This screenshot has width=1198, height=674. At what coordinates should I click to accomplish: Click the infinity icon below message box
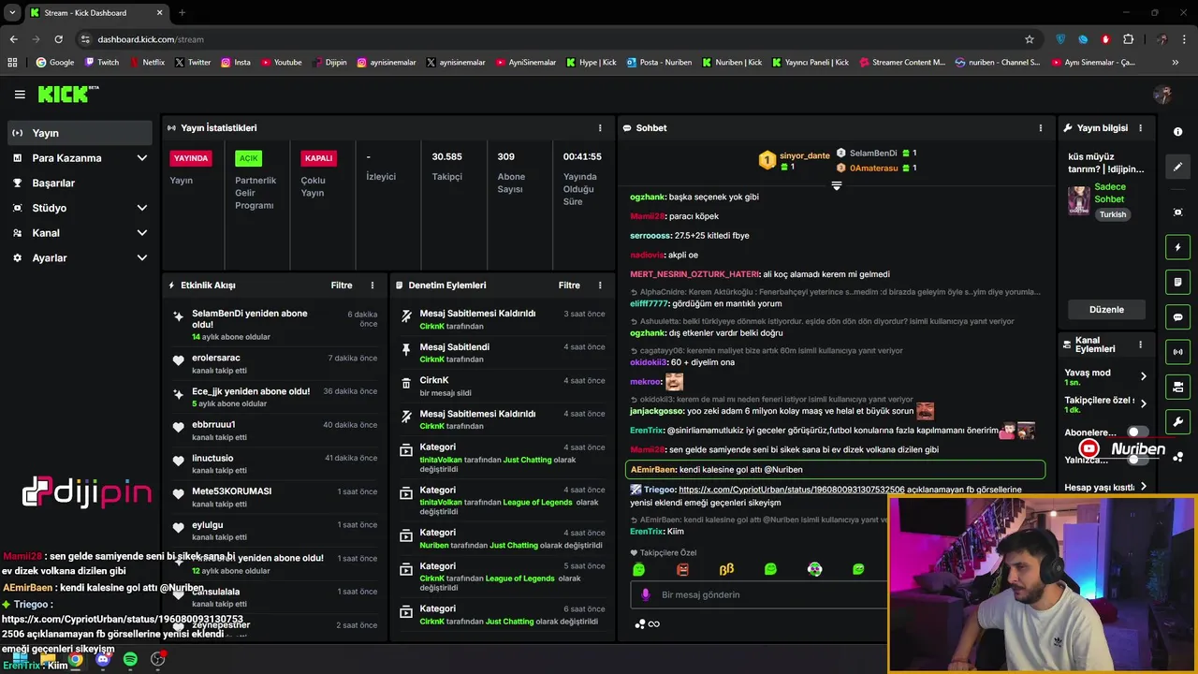coord(654,624)
